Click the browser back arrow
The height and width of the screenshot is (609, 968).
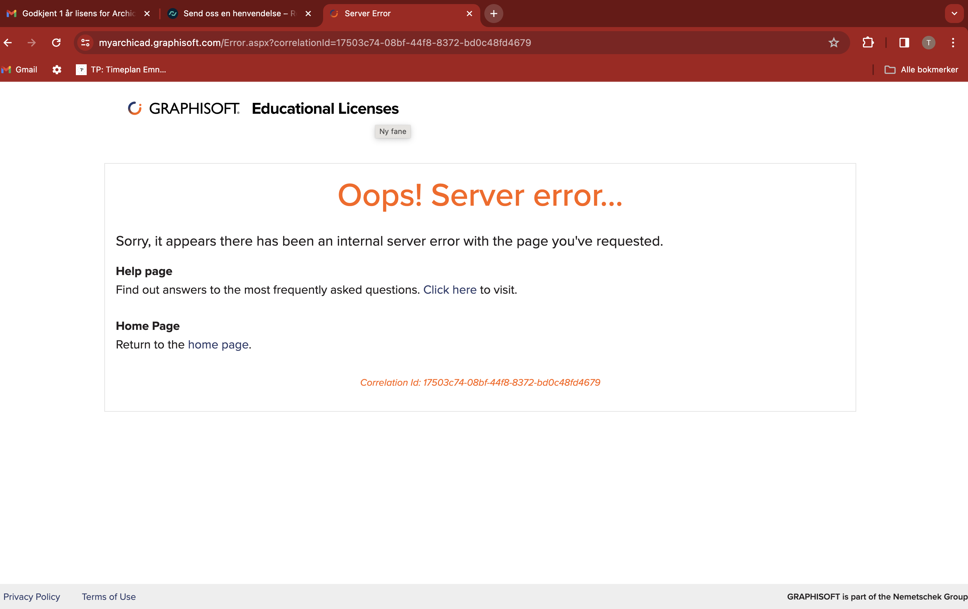click(x=8, y=43)
